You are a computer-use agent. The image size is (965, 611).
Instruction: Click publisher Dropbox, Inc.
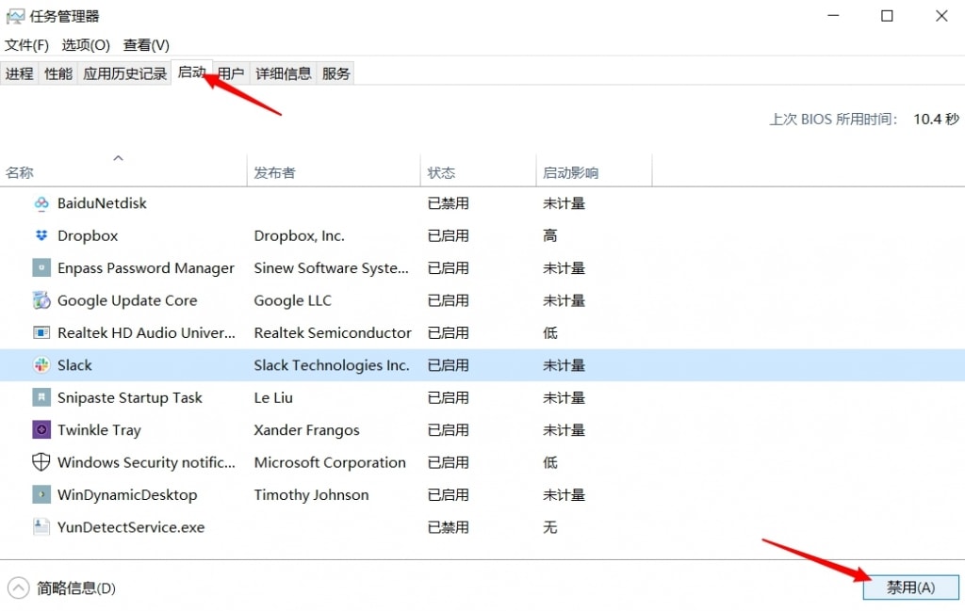tap(299, 235)
